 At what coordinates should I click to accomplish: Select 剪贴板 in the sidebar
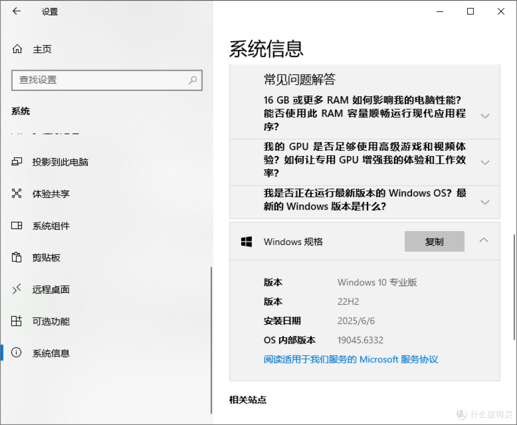pos(46,257)
